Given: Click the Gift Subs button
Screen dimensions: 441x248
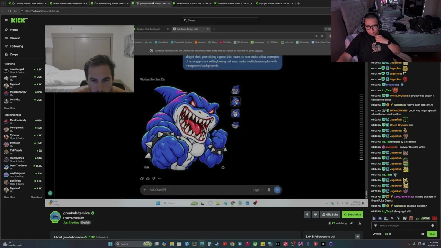Looking at the screenshot, I should [x=330, y=214].
